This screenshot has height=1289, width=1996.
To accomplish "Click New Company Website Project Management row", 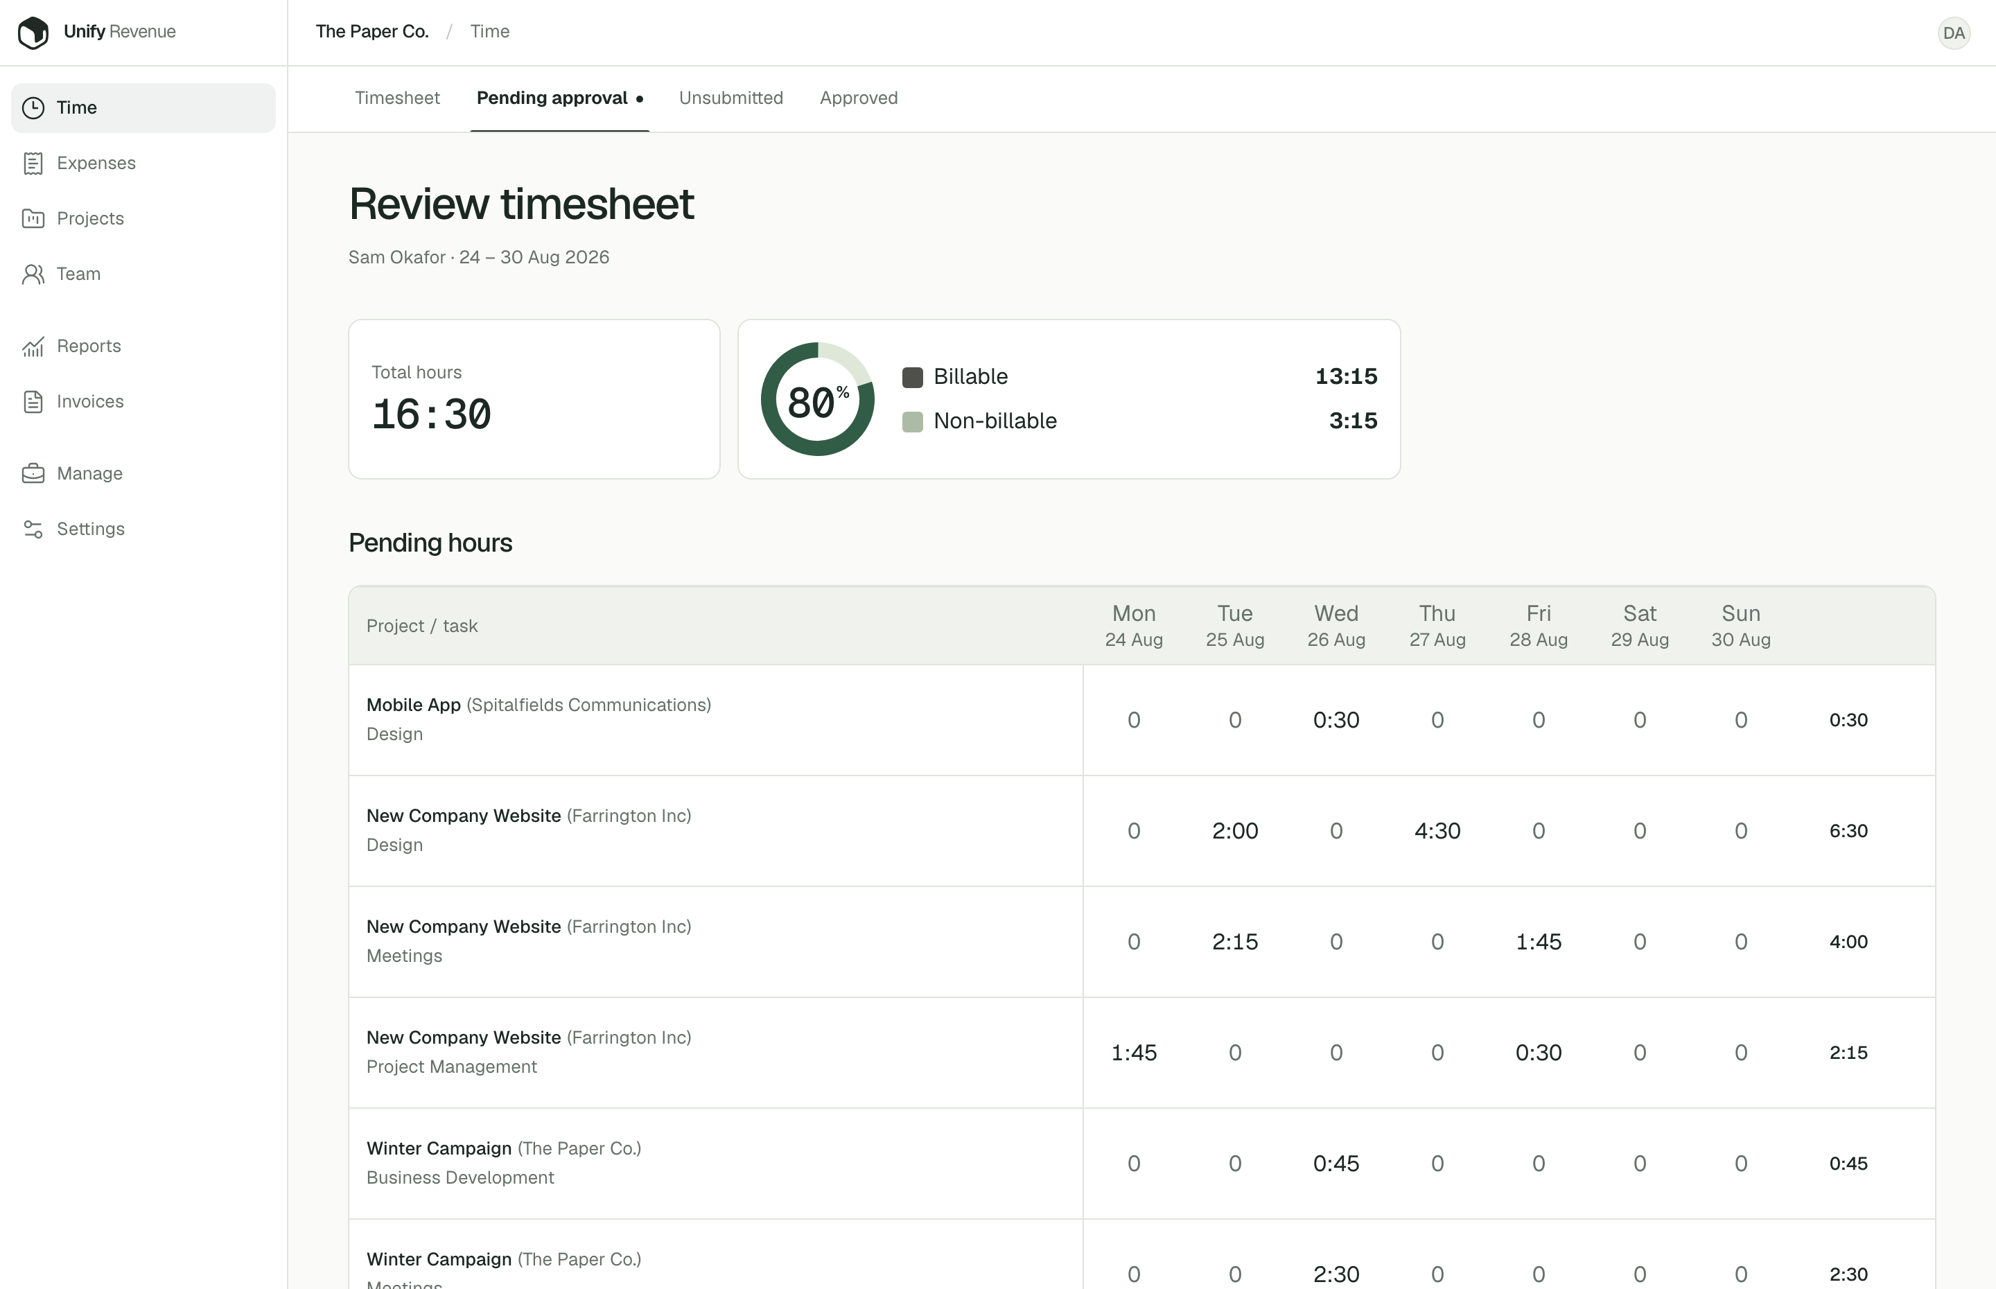I will click(x=529, y=1052).
